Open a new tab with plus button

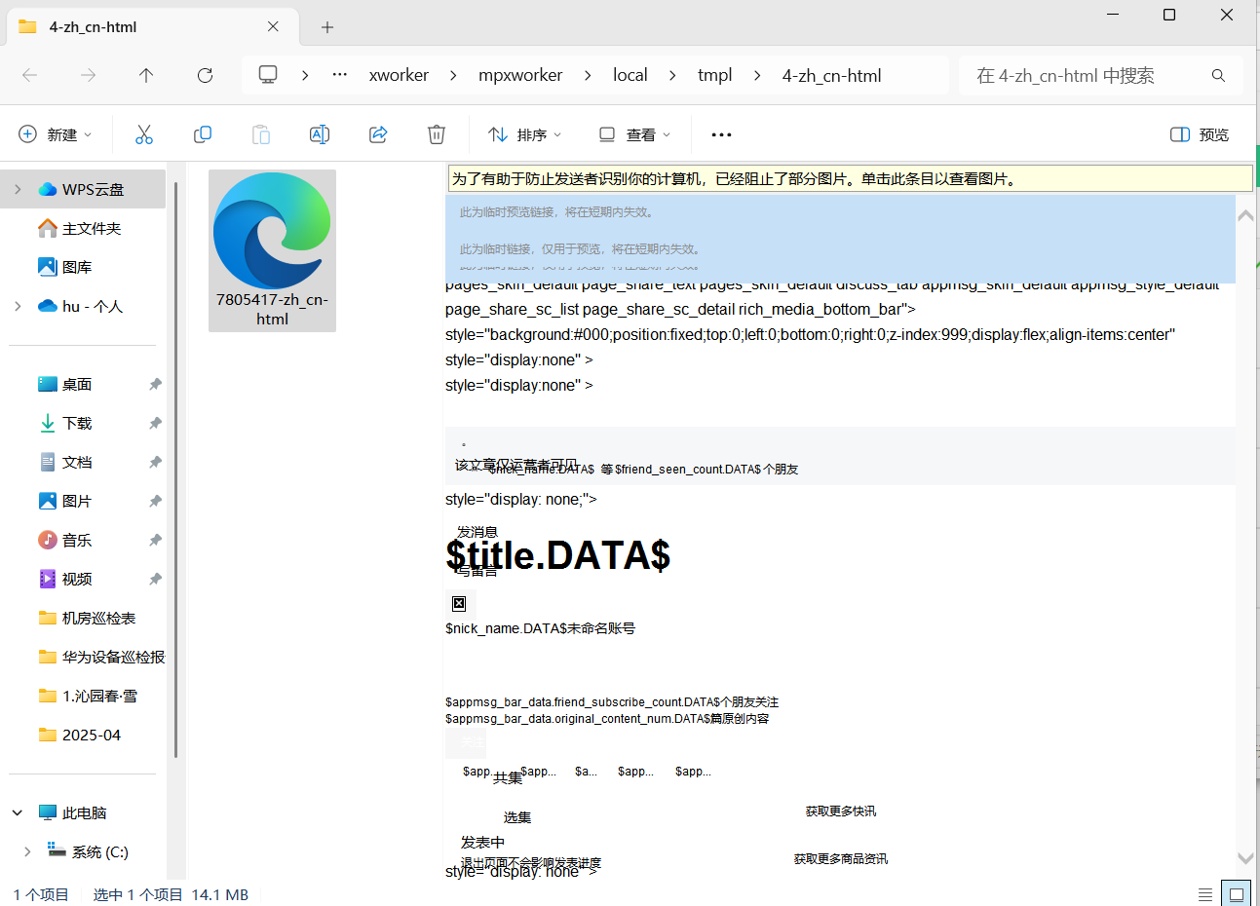coord(327,27)
